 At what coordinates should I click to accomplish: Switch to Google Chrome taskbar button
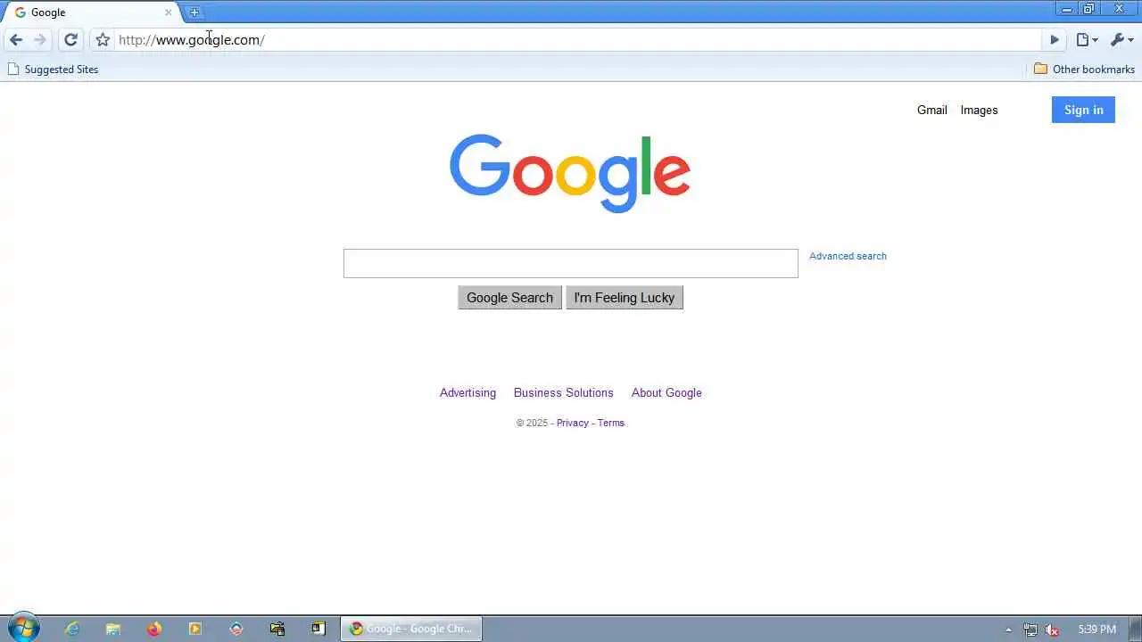[411, 629]
